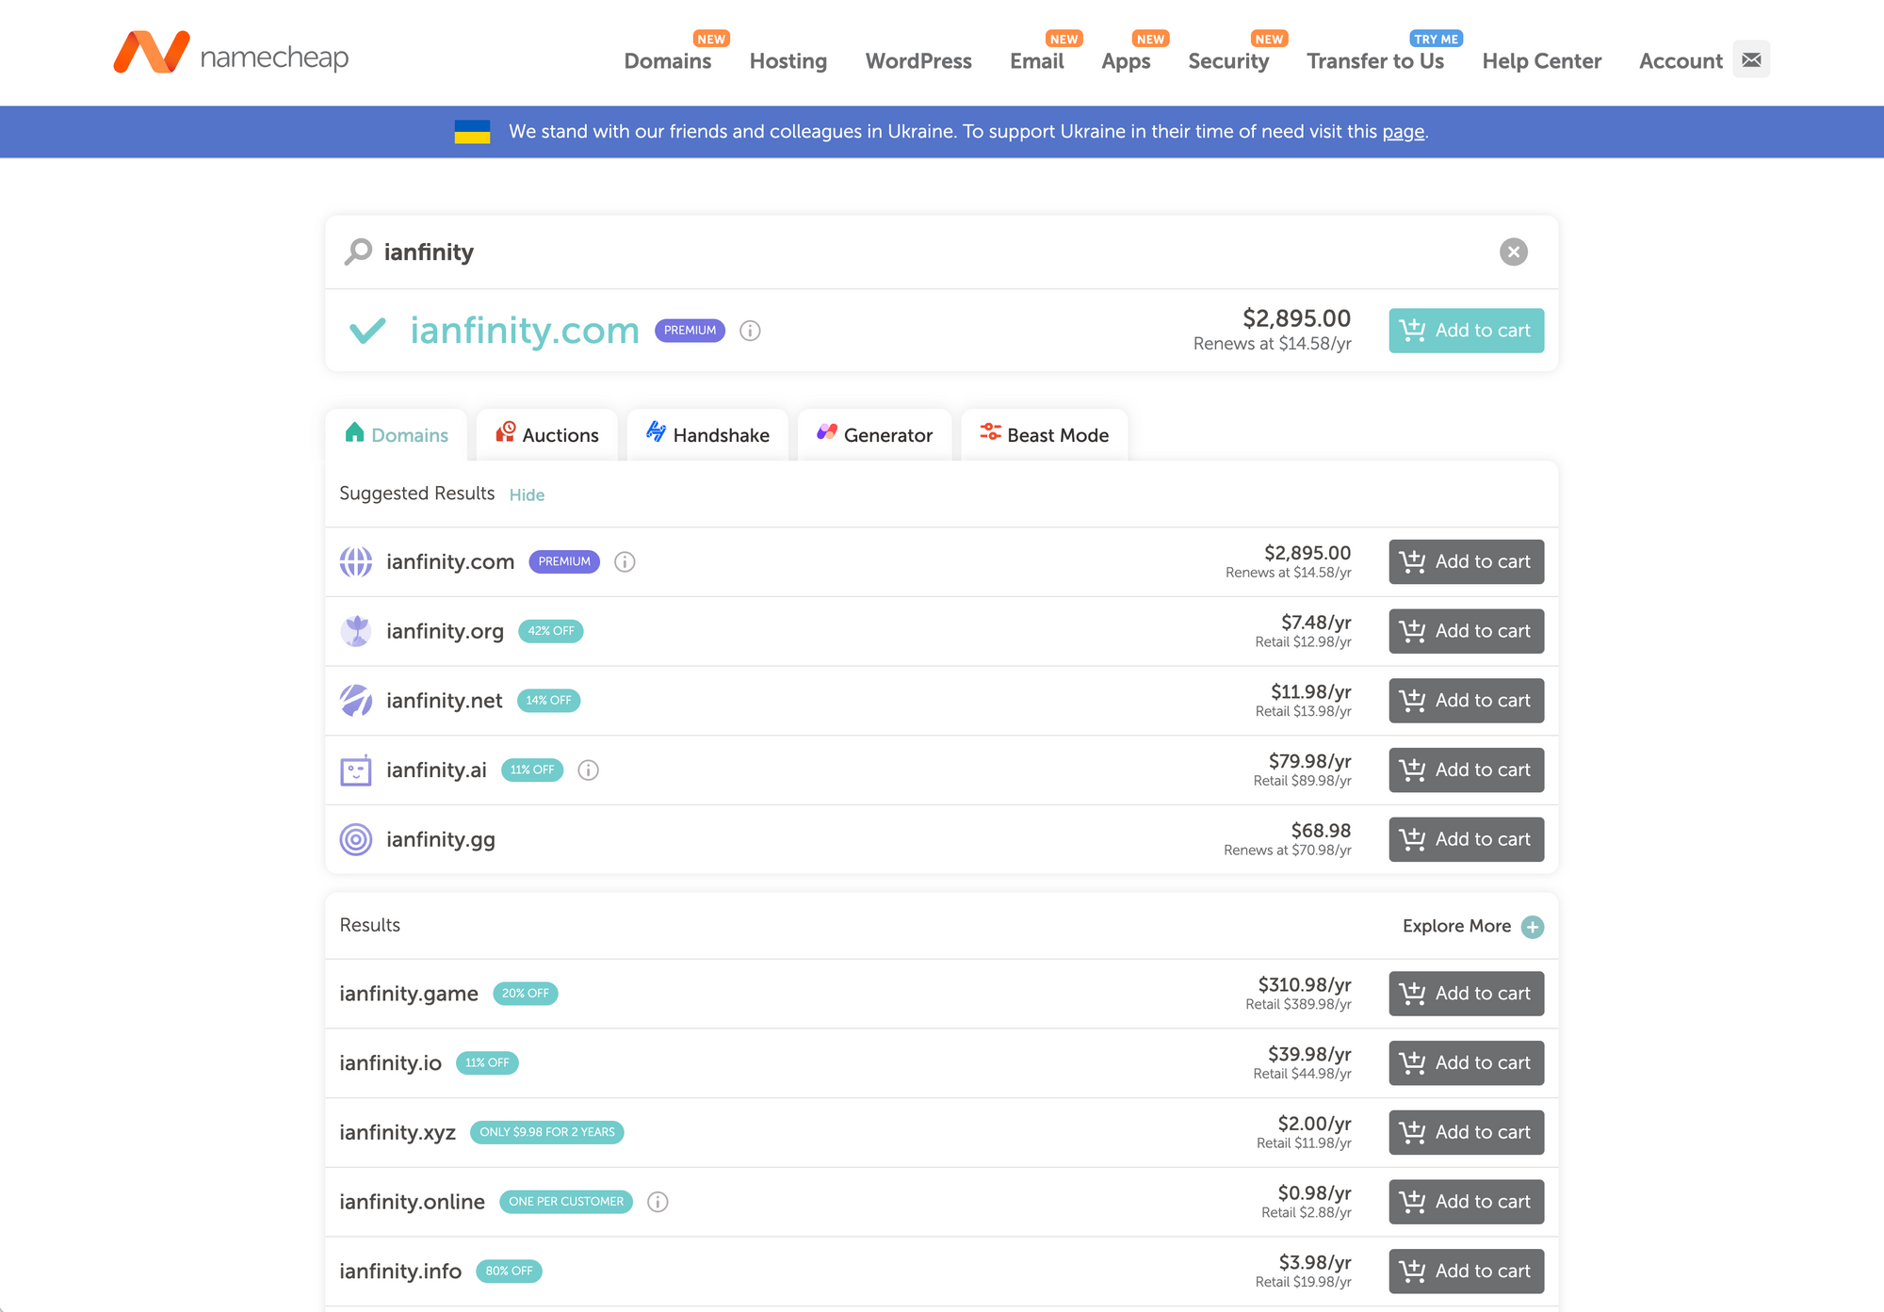Open the WordPress menu
The width and height of the screenshot is (1884, 1312).
(918, 61)
